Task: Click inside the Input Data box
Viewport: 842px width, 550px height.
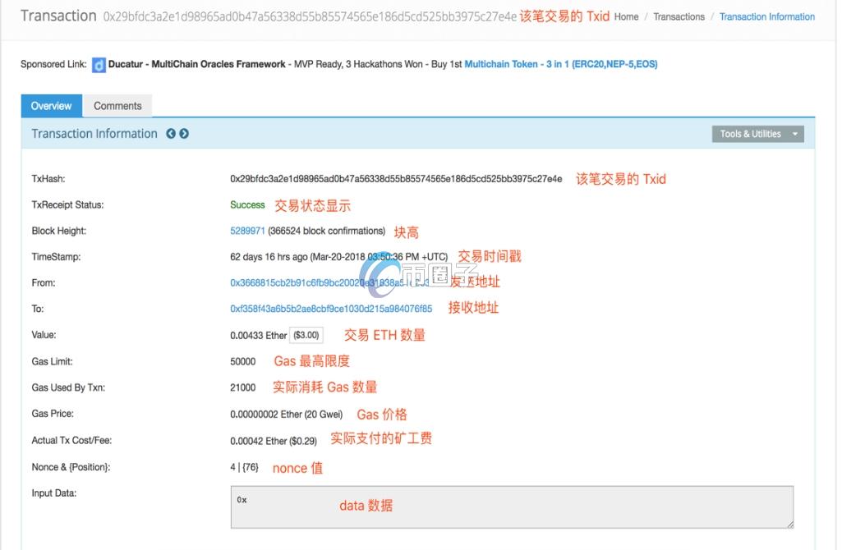Action: point(509,506)
